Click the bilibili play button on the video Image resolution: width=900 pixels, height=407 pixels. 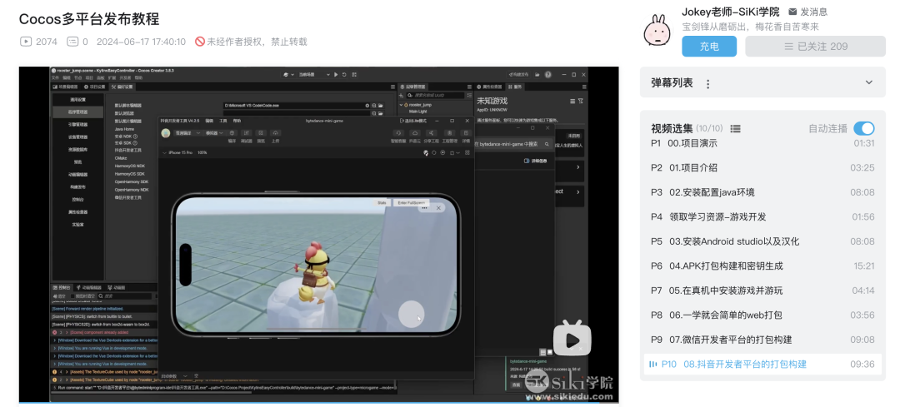[572, 340]
